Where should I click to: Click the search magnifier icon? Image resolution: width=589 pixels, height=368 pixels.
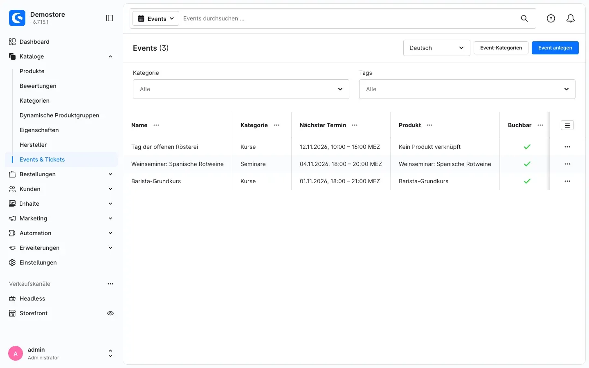coord(524,18)
